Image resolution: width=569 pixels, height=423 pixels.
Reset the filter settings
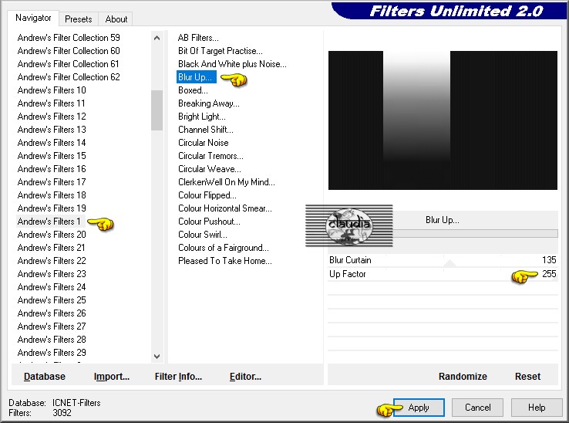pos(527,377)
